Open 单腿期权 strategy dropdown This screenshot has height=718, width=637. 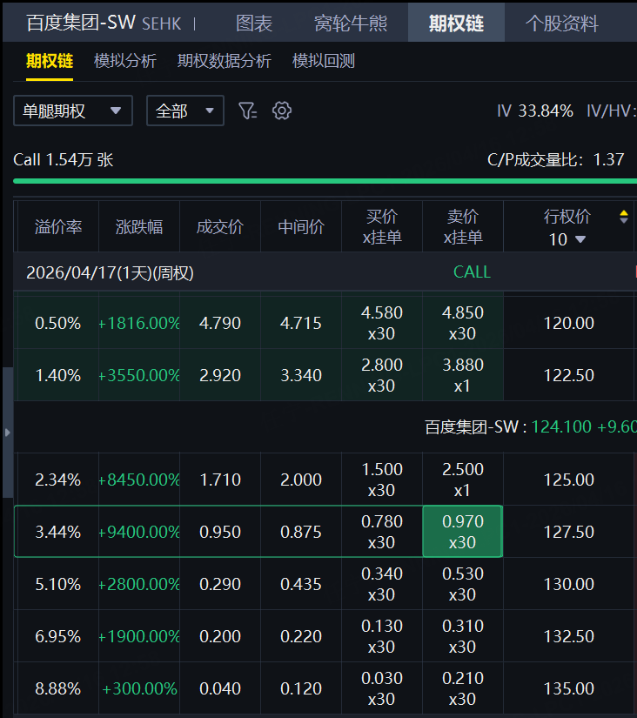point(72,111)
